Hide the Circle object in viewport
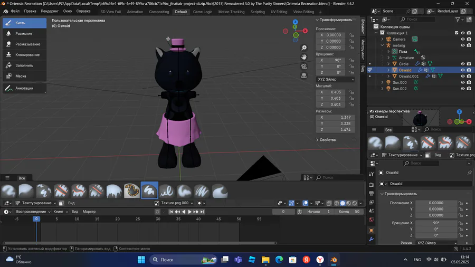The width and height of the screenshot is (475, 267). click(462, 64)
